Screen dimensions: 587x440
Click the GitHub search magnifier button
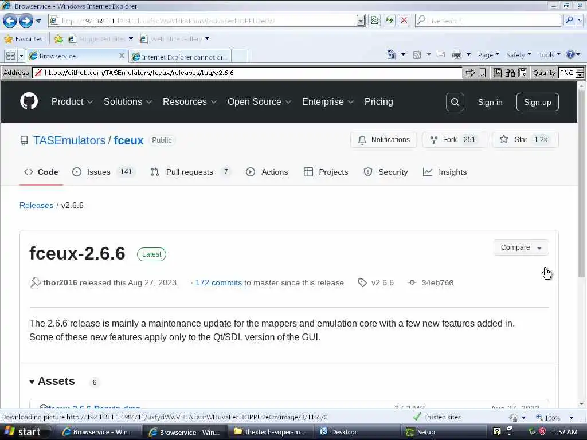455,102
